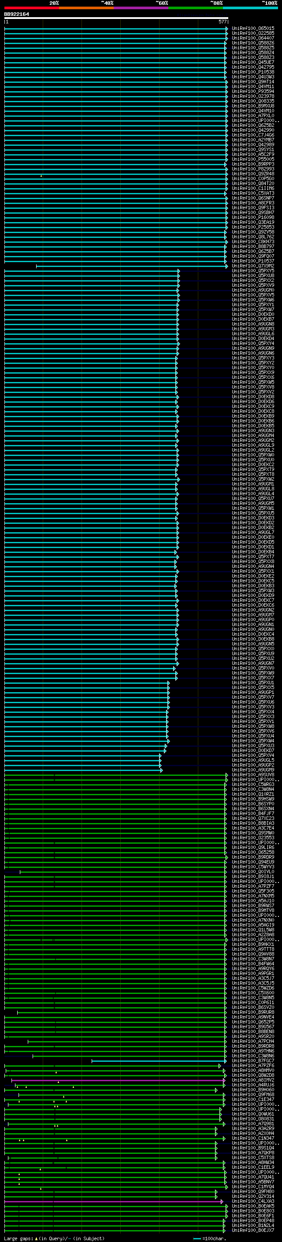Select hit label UniRef100_A7PXL0

click(252, 116)
